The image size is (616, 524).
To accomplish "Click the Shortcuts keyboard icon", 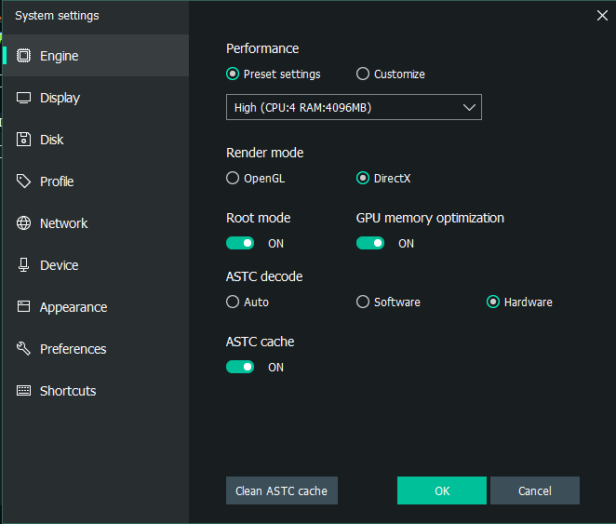I will (23, 391).
